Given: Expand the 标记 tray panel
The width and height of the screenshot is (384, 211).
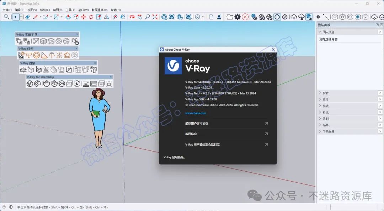Looking at the screenshot, I should 320,112.
